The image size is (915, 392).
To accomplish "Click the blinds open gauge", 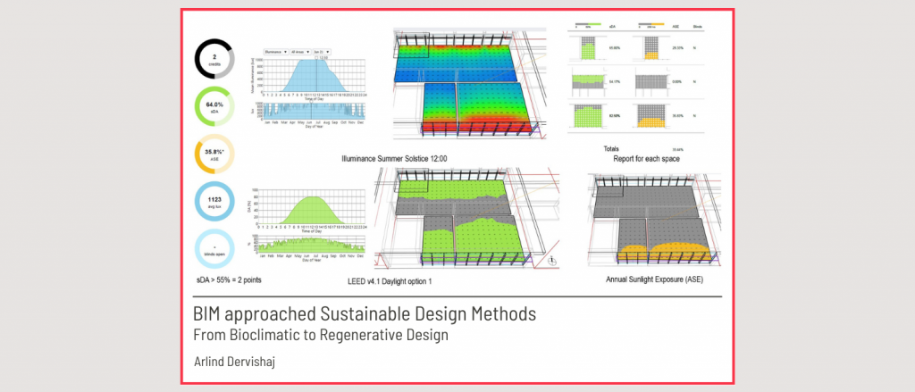I will 214,252.
